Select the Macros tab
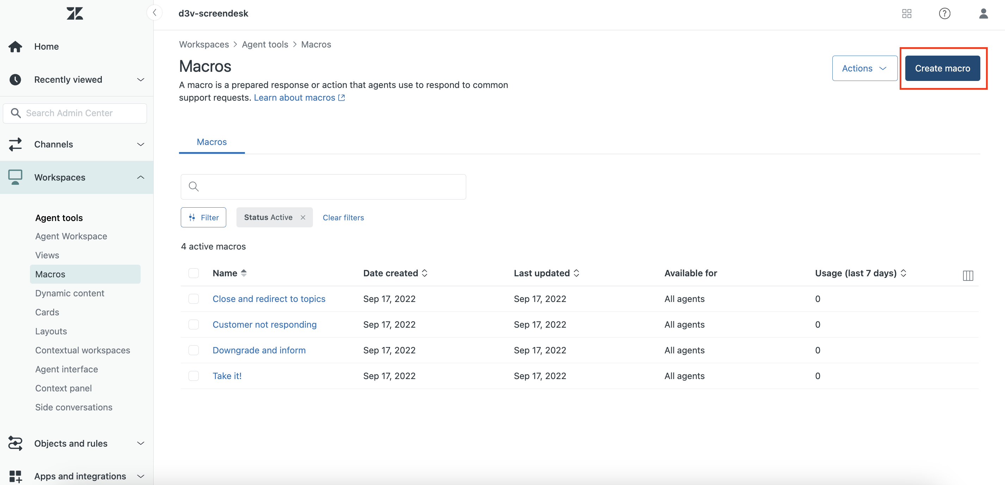Image resolution: width=1005 pixels, height=485 pixels. (x=211, y=142)
